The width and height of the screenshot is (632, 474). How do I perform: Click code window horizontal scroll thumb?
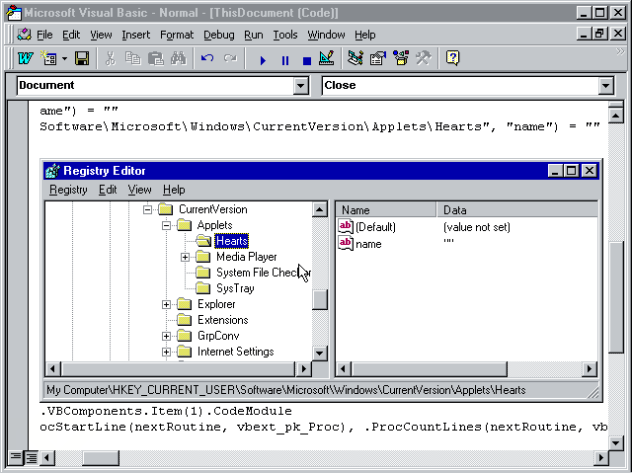pos(101,458)
